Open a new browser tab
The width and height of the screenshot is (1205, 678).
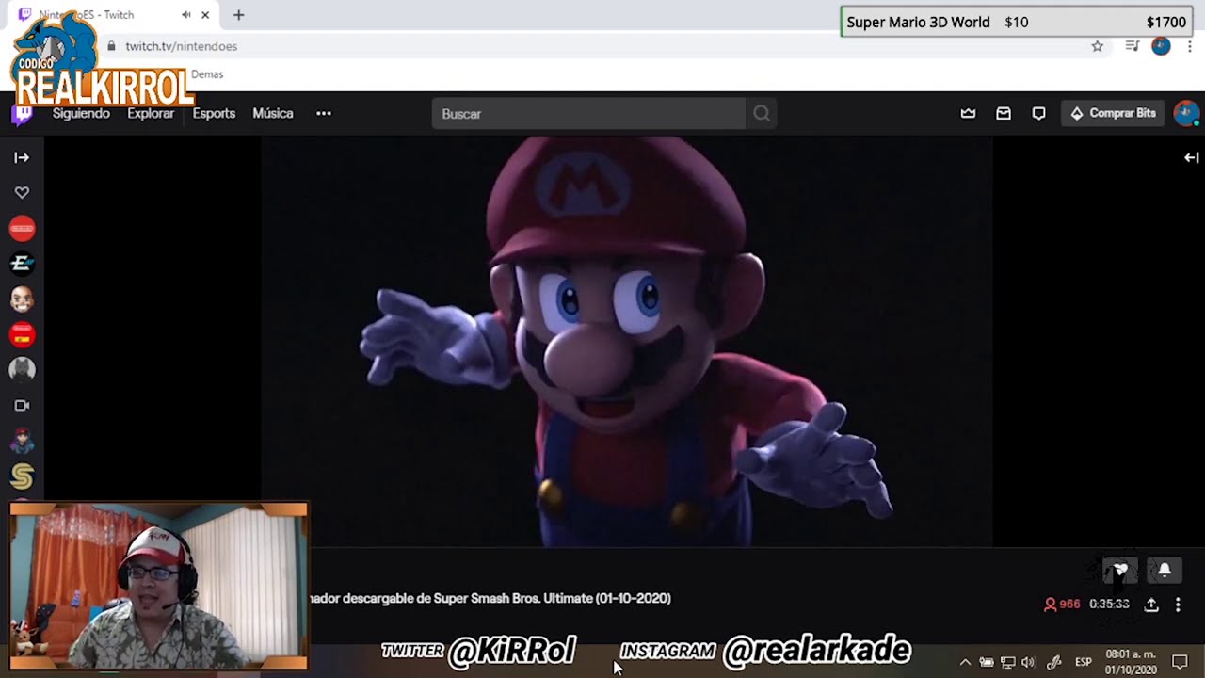(238, 15)
